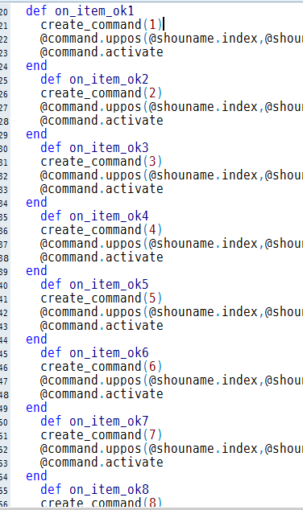
Task: Place cursor on 'create_command(6)' line
Action: pos(102,366)
